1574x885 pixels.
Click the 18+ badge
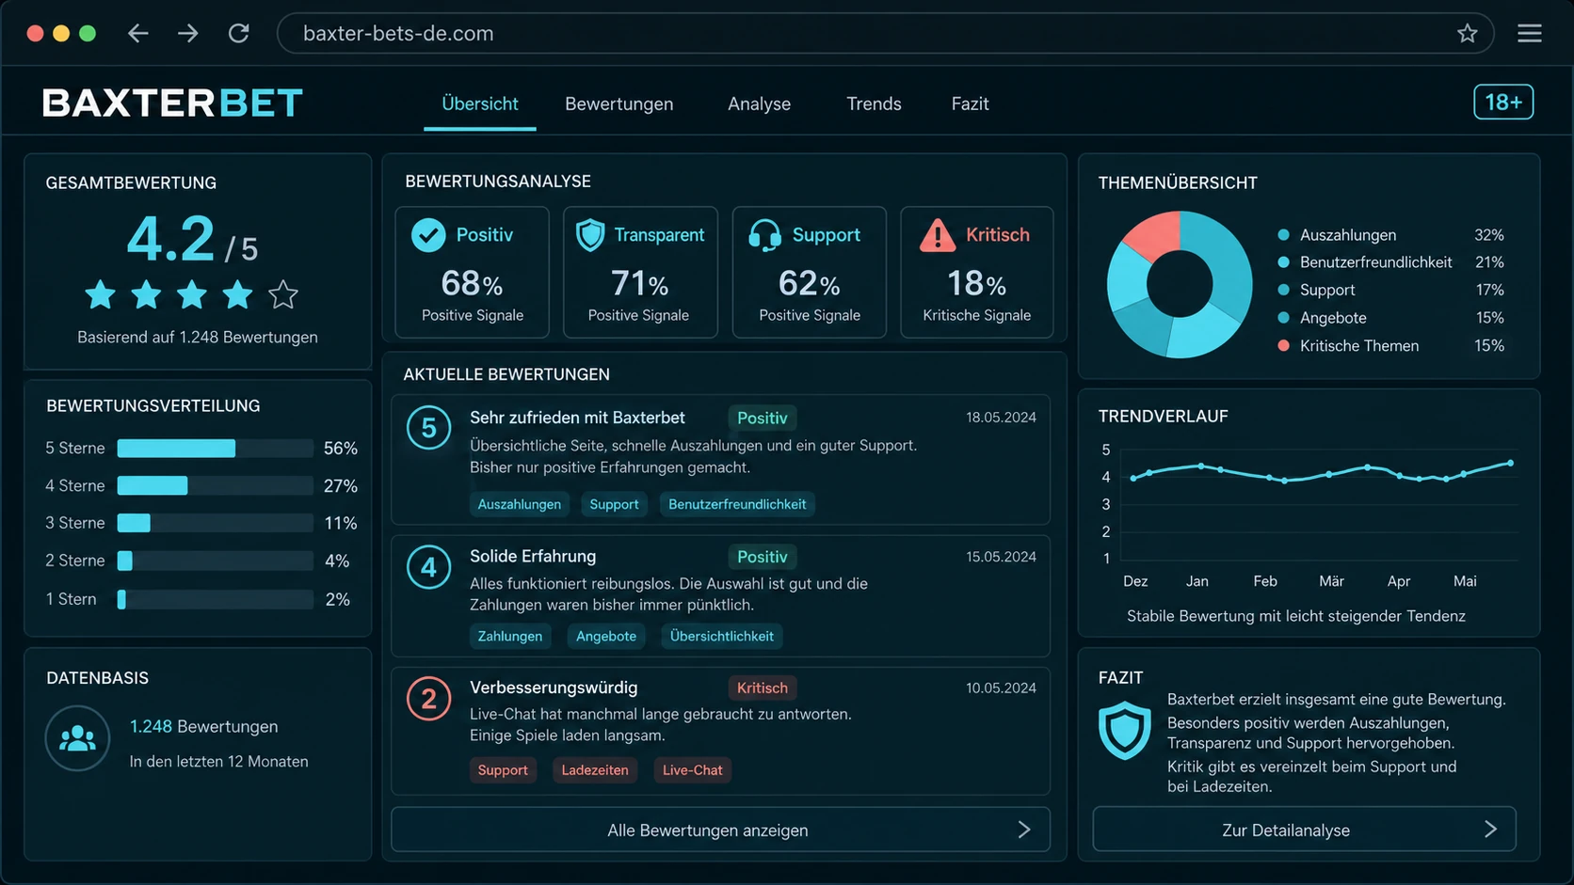click(x=1503, y=102)
